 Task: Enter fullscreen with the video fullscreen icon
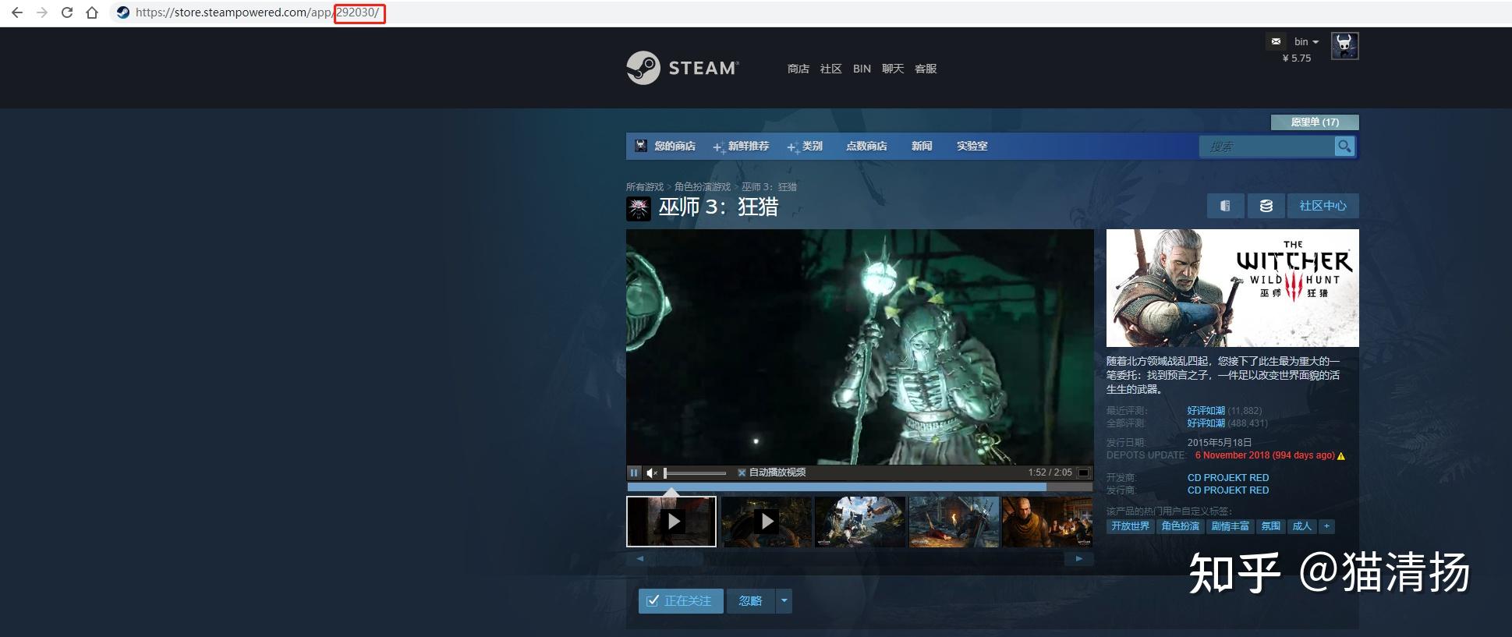coord(1083,472)
